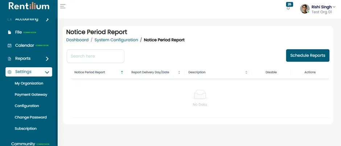The image size is (341, 146).
Task: Click the Description column header text
Action: 197,72
